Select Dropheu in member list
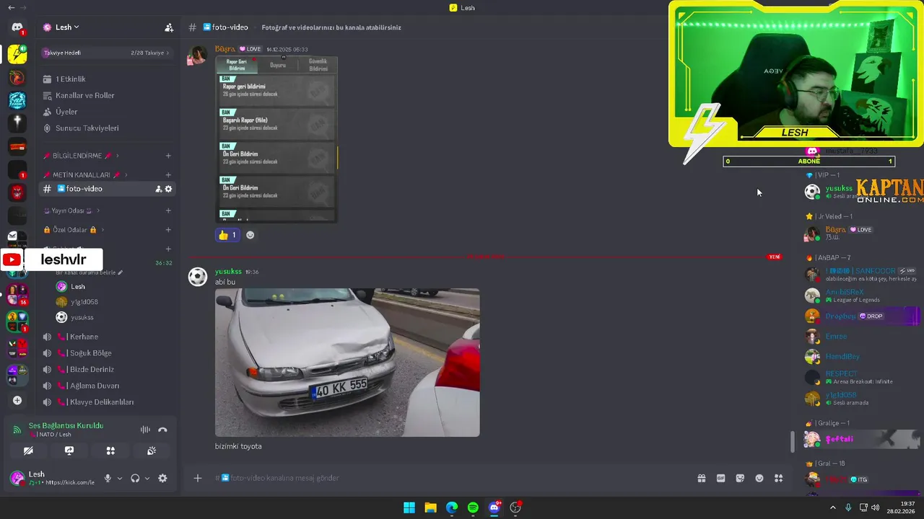The height and width of the screenshot is (519, 924). (863, 316)
